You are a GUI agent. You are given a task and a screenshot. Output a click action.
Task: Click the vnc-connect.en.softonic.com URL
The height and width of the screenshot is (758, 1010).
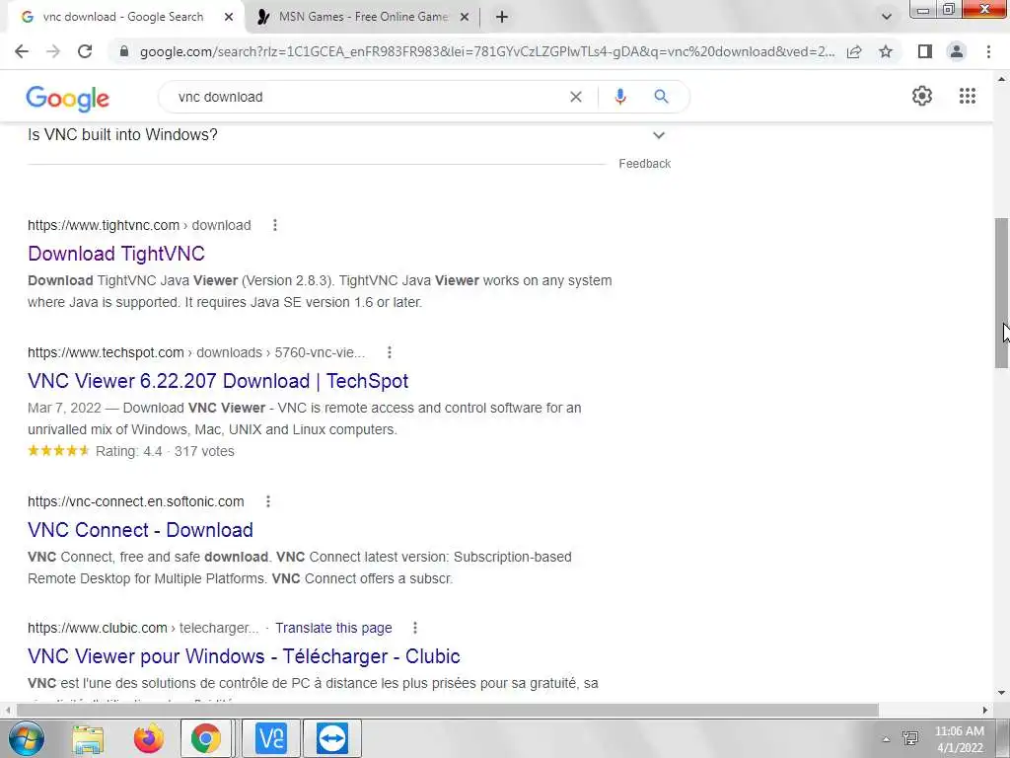[x=136, y=501]
